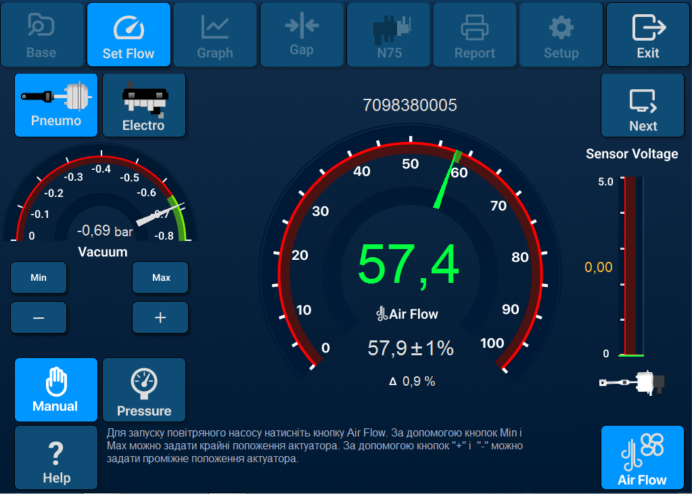Switch to the Set Flow tab
Screen dimensions: 692x494
129,34
